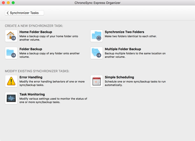The image size is (195, 141).
Task: Open the Task Monitoring waveform icon
Action: coord(11,98)
